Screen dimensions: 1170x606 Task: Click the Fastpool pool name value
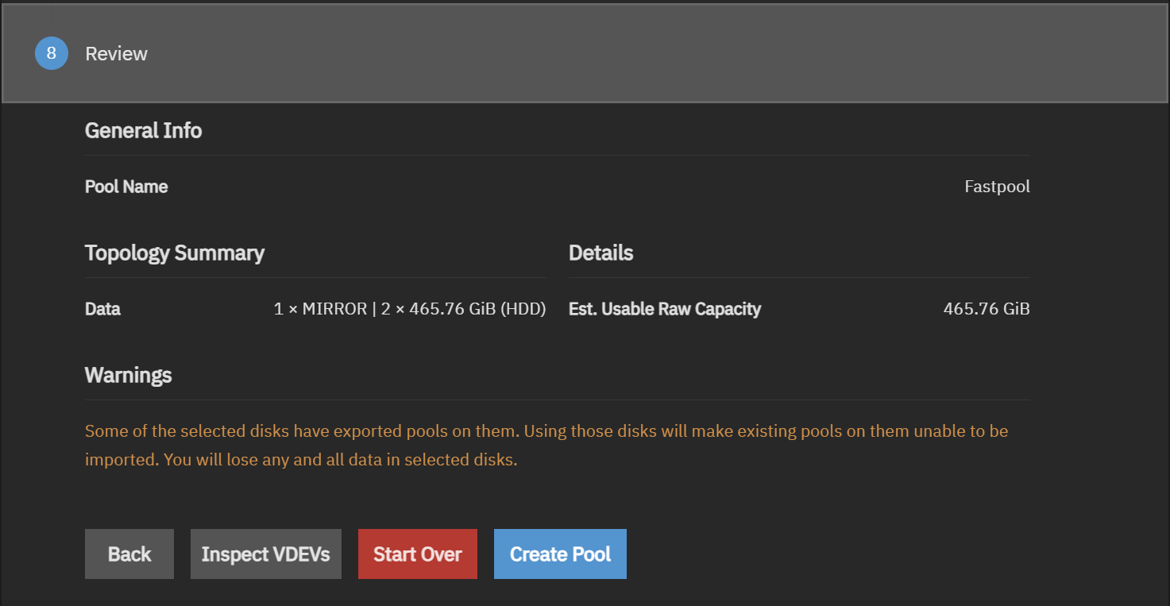click(997, 187)
